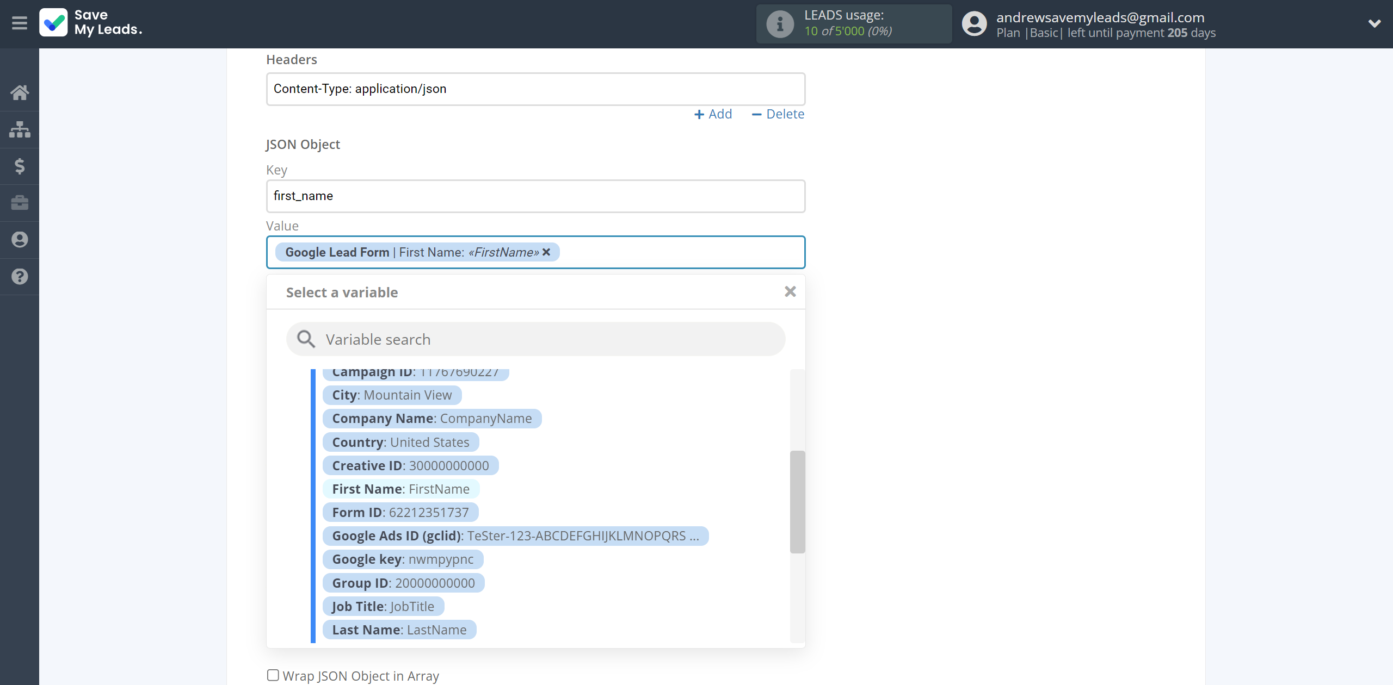
Task: Remove the First Name variable tag
Action: pos(546,252)
